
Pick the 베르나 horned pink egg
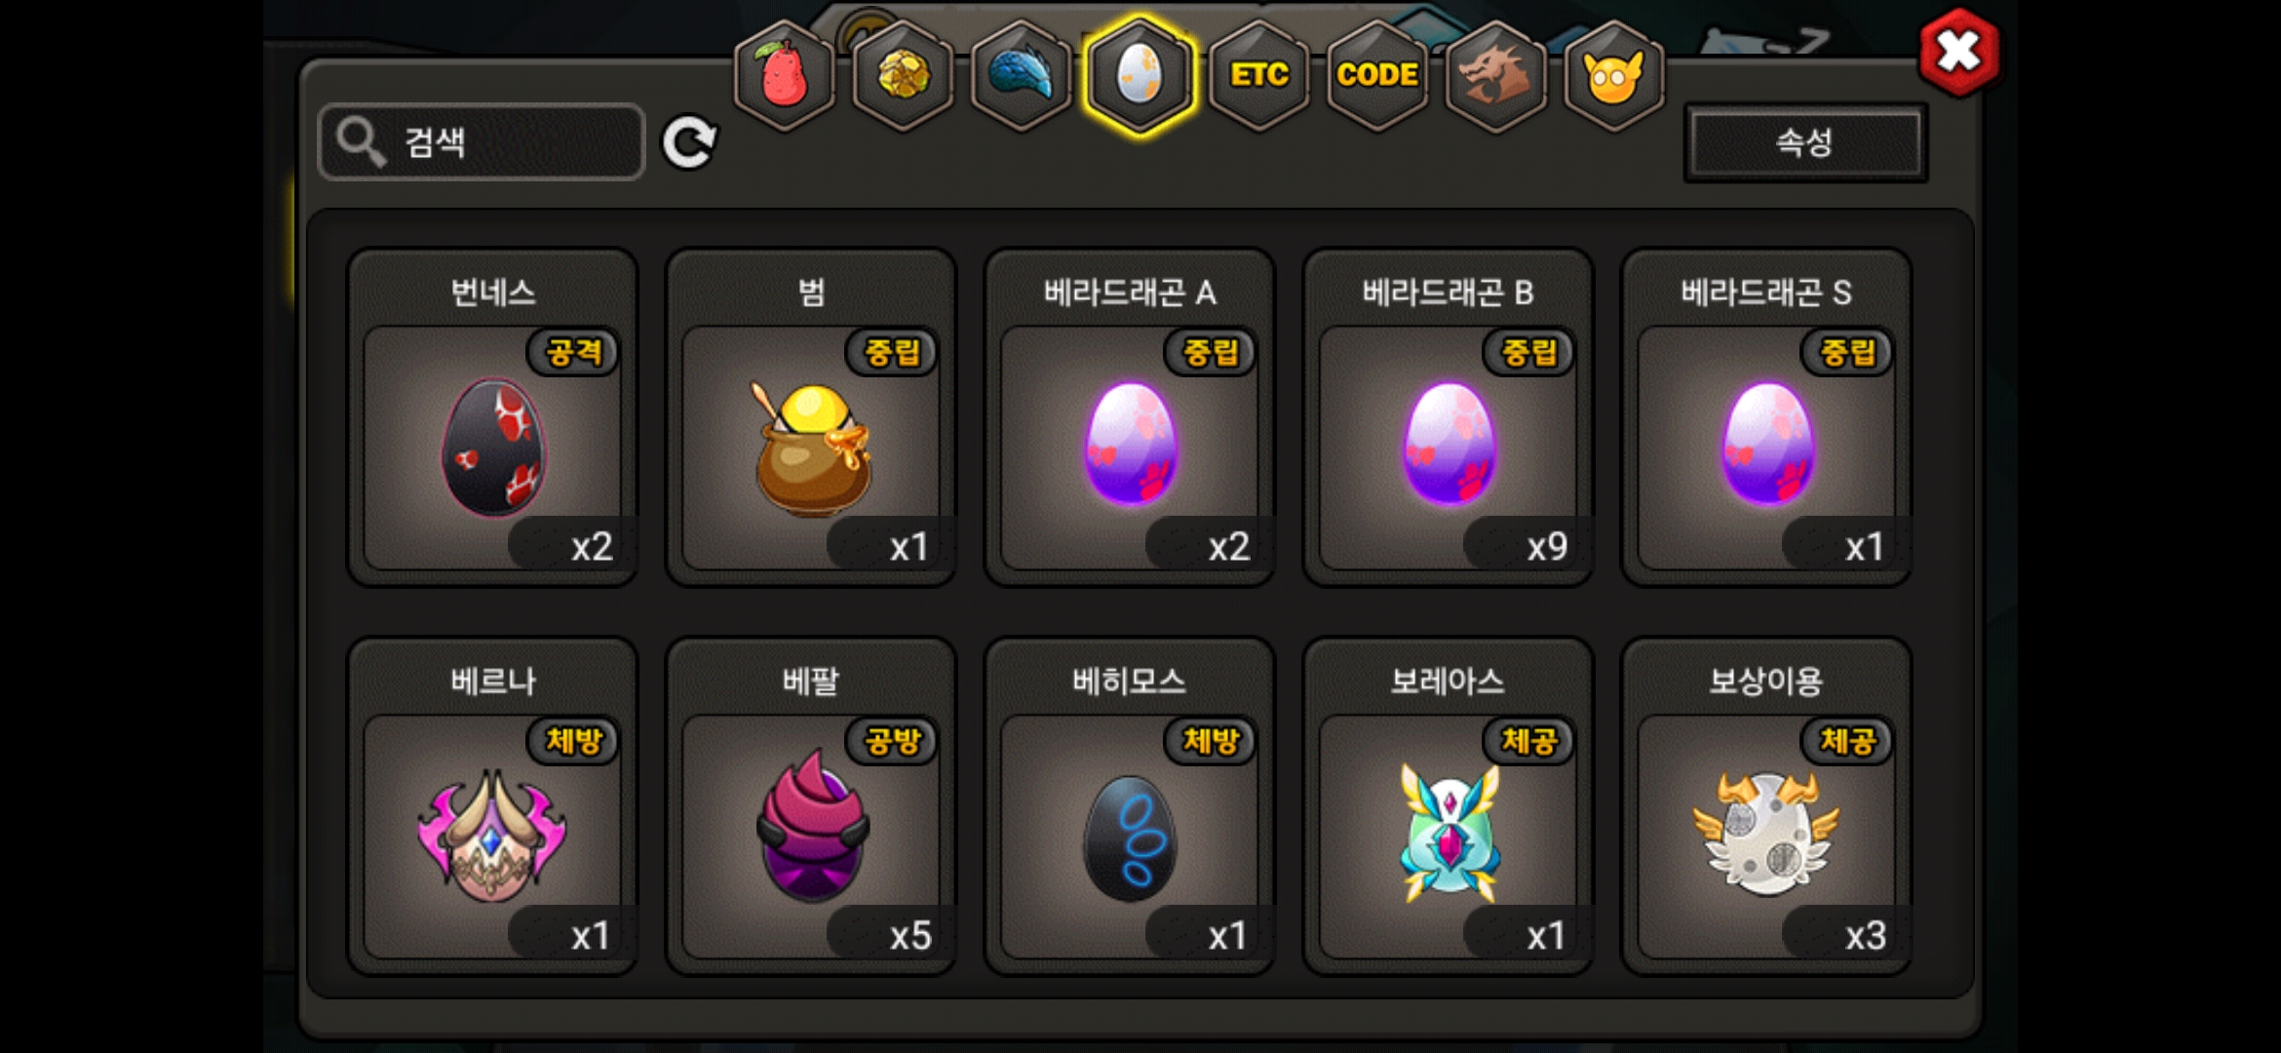(493, 806)
